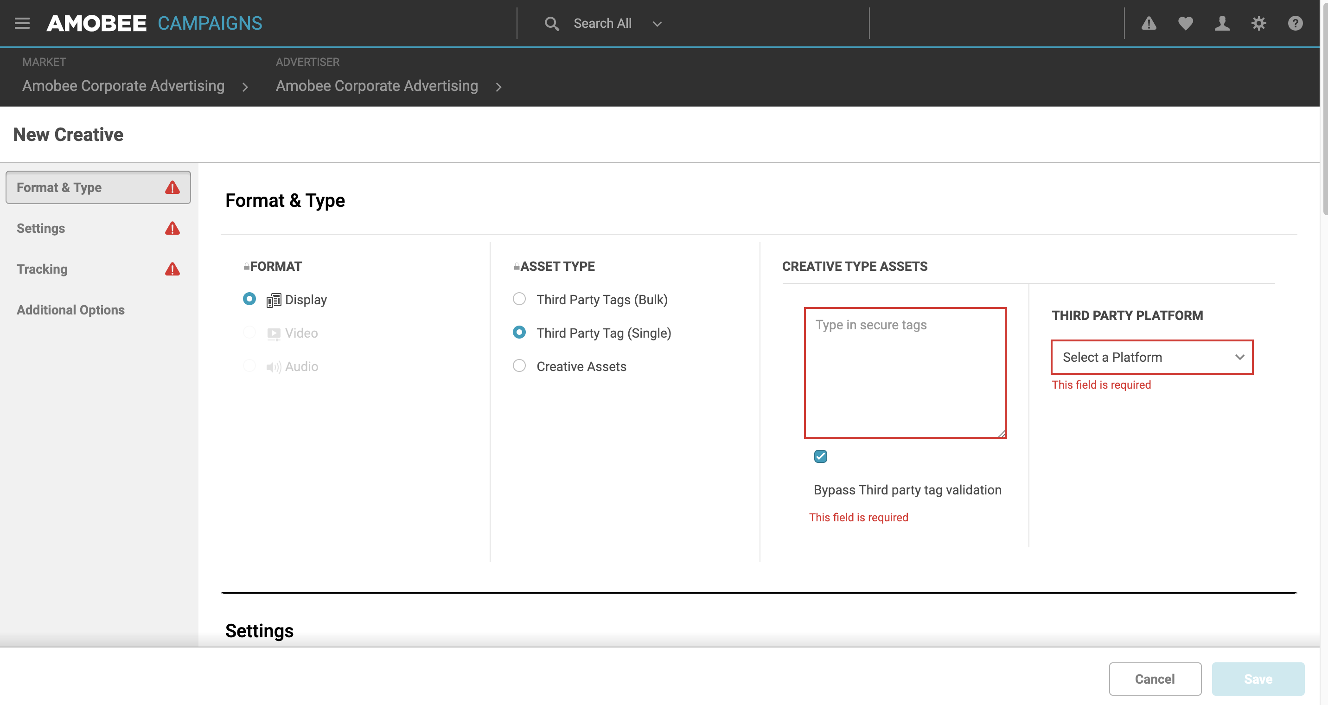Screen dimensions: 1328x705
Task: Open the help question mark icon
Action: pos(1295,23)
